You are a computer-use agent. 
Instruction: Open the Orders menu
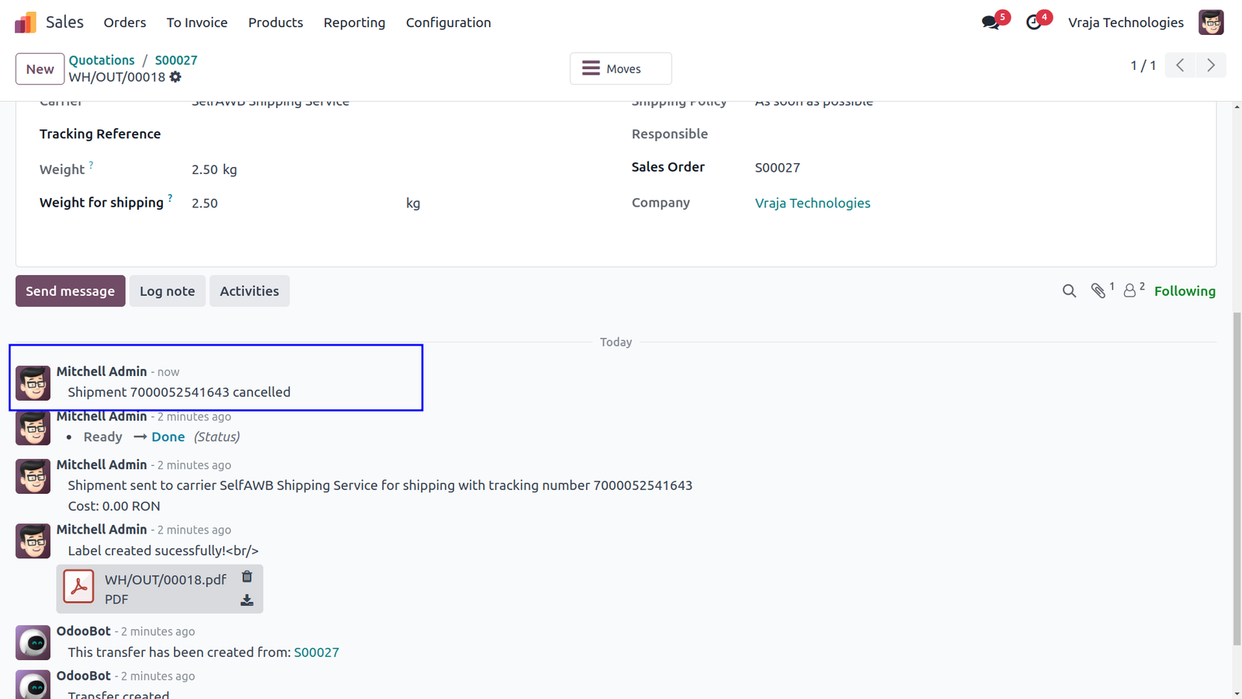[x=125, y=23]
